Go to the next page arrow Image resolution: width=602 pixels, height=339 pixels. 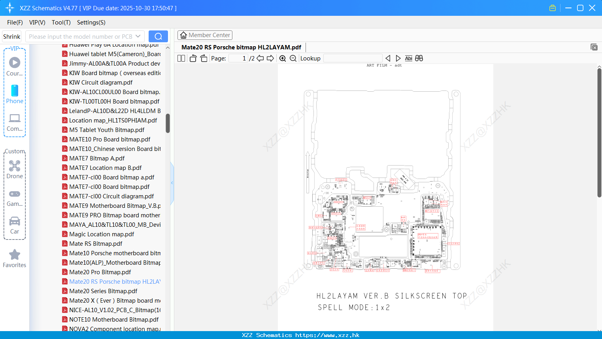[x=270, y=58]
